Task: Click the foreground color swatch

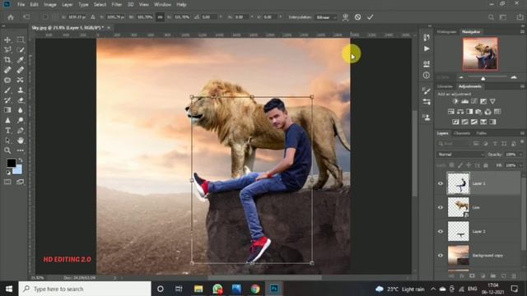Action: (x=11, y=163)
